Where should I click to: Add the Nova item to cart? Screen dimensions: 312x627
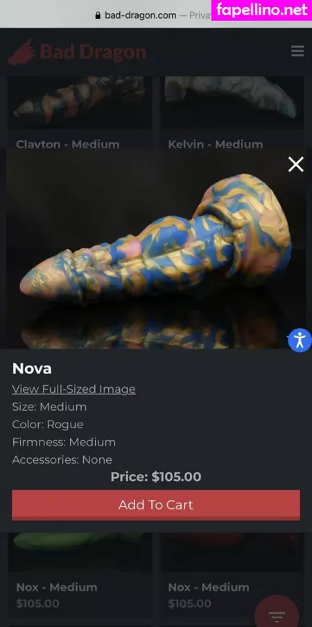point(156,505)
